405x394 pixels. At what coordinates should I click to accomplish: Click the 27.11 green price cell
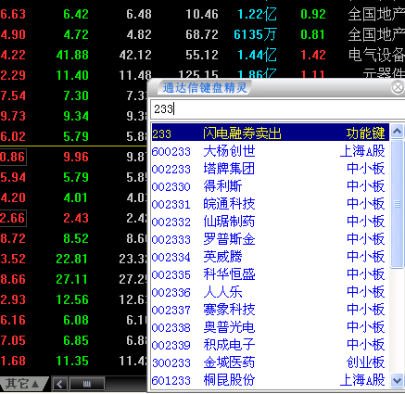[72, 279]
